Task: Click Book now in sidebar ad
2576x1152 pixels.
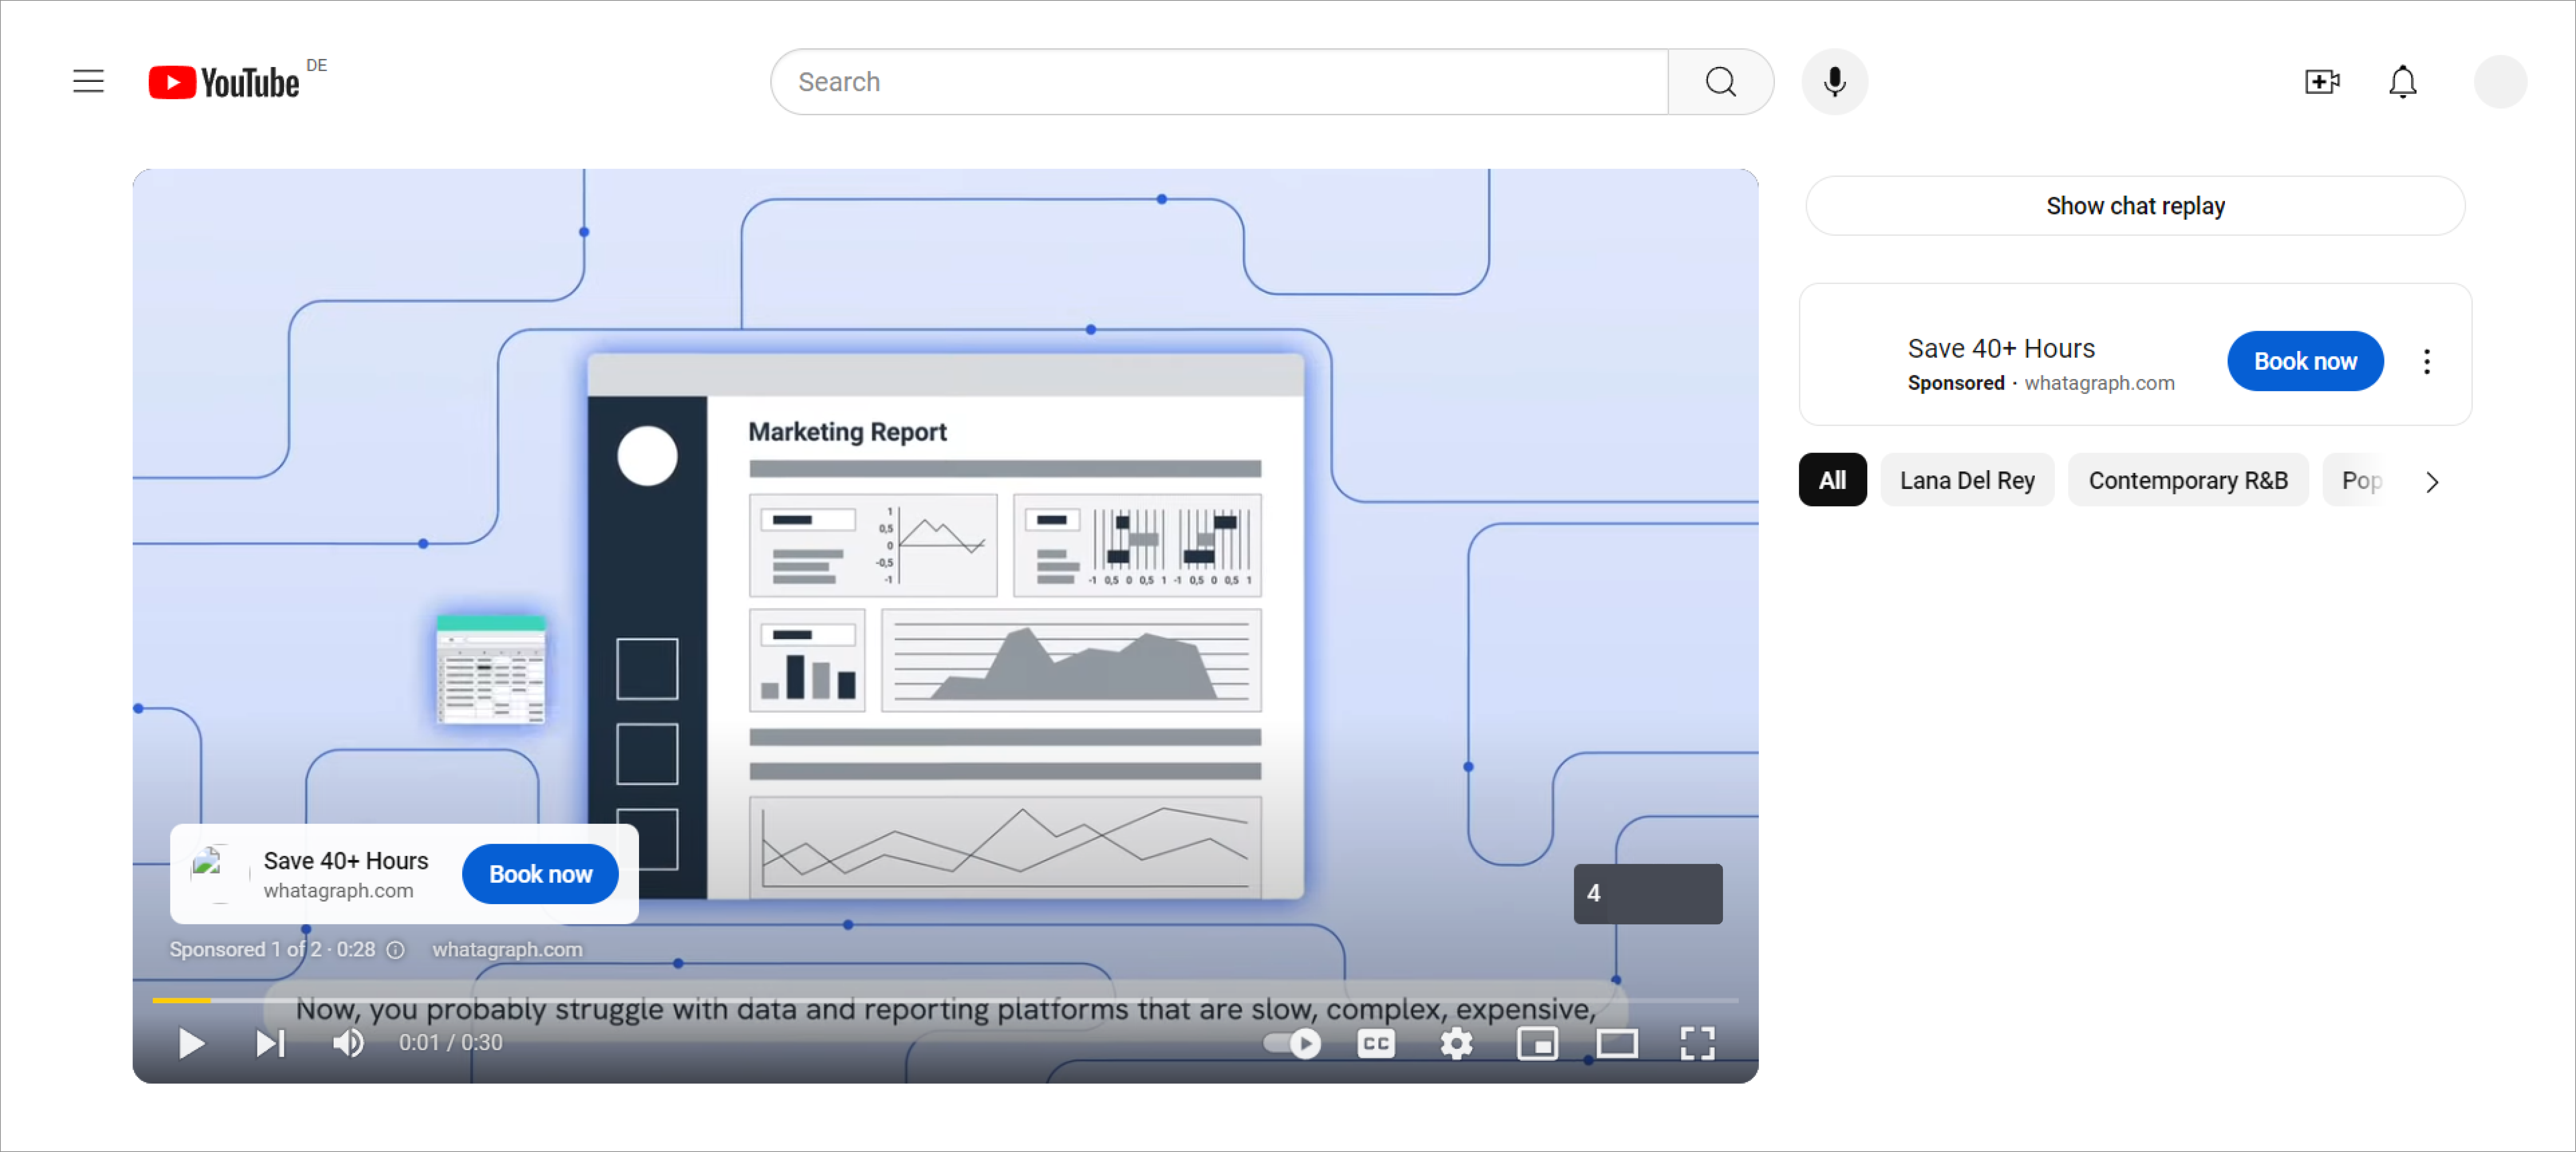Action: coord(2304,361)
